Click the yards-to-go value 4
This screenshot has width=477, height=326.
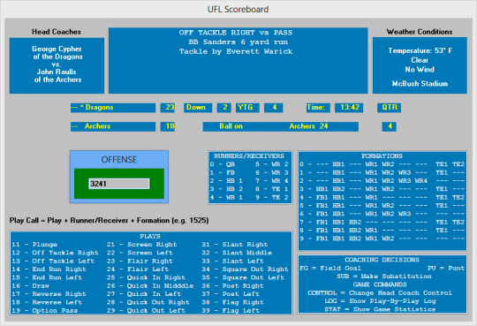point(274,108)
